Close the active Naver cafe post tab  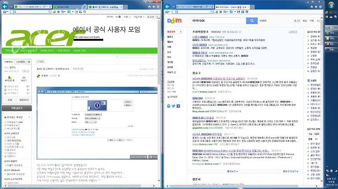[x=121, y=7]
